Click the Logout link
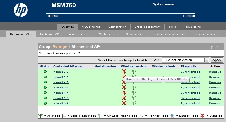 (x=189, y=16)
